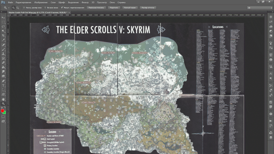Open the Просмотр menu
Viewport: 274px width, 154px height.
tap(102, 2)
